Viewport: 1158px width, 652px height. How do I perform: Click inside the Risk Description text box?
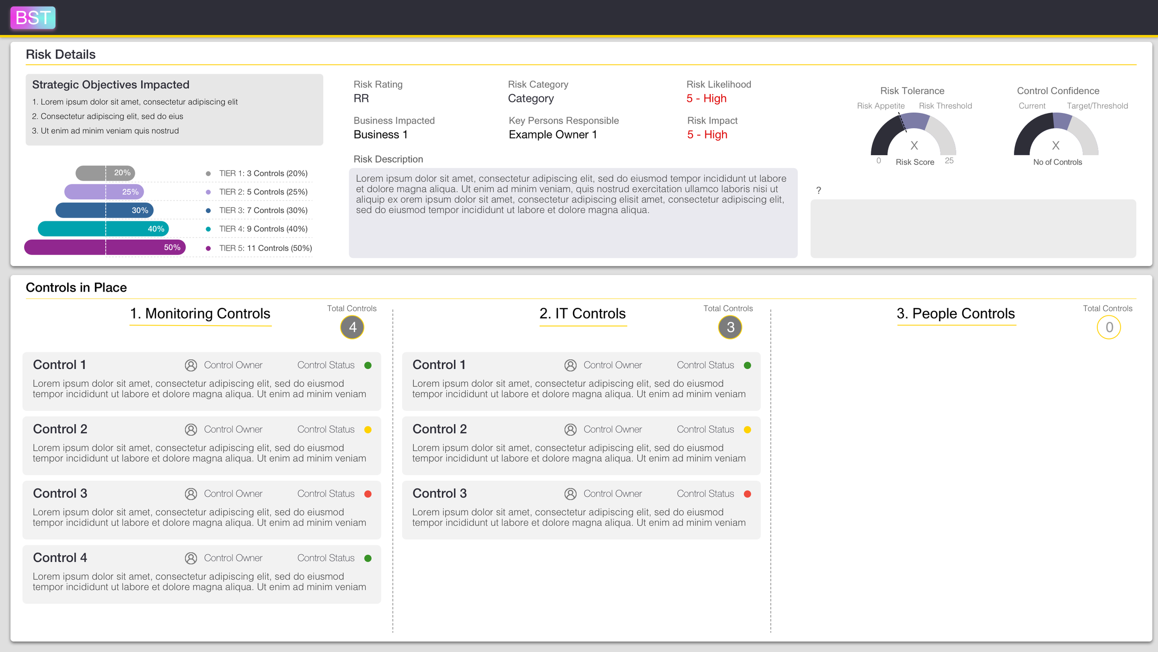pos(572,213)
